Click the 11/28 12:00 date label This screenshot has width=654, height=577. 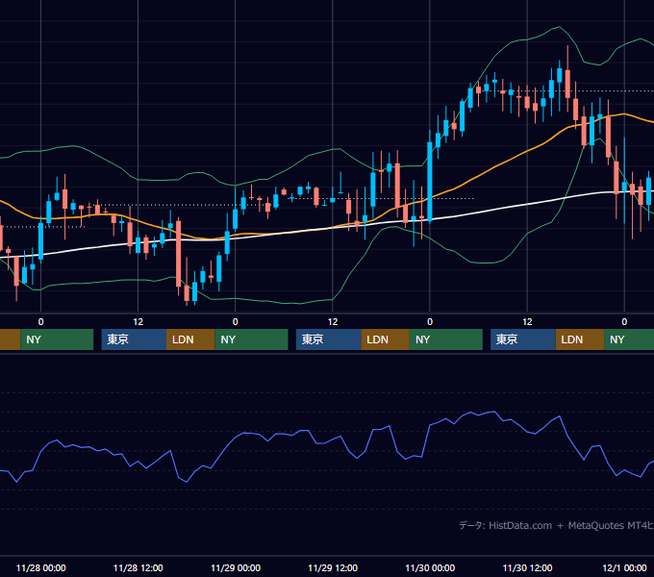pyautogui.click(x=138, y=567)
